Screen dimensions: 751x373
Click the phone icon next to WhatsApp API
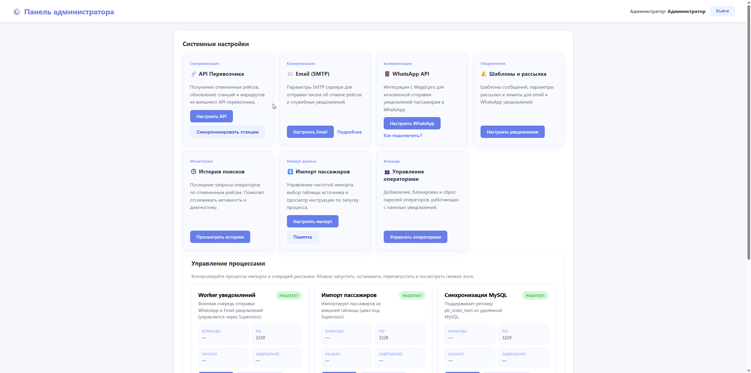click(387, 74)
